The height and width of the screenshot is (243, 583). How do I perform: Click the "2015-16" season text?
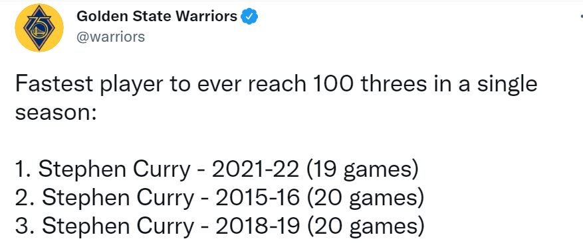(x=257, y=198)
